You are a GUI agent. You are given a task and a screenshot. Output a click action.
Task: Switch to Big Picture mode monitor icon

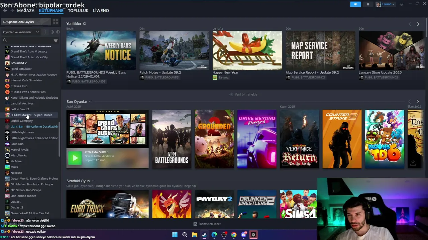pos(402,4)
